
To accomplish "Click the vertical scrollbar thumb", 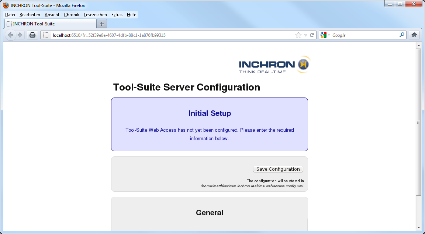I will coord(418,122).
